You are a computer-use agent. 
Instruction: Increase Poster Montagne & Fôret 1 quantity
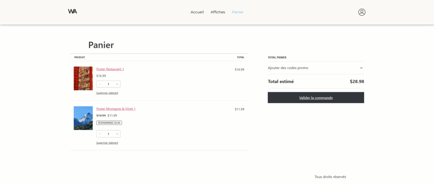tap(117, 134)
